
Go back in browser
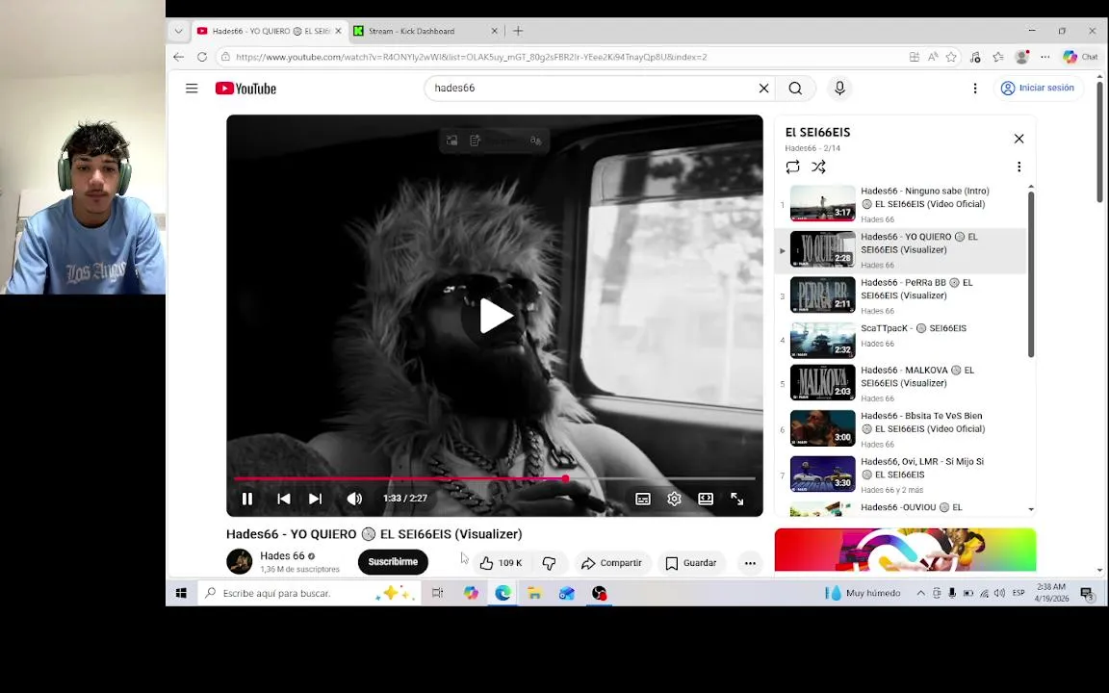click(x=178, y=57)
